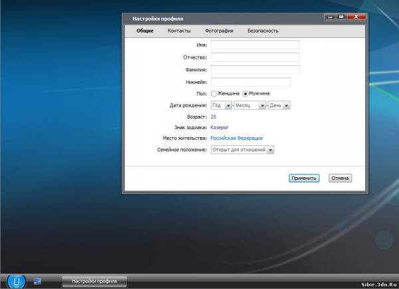Focus the Имя text field
The height and width of the screenshot is (289, 399).
(x=255, y=45)
